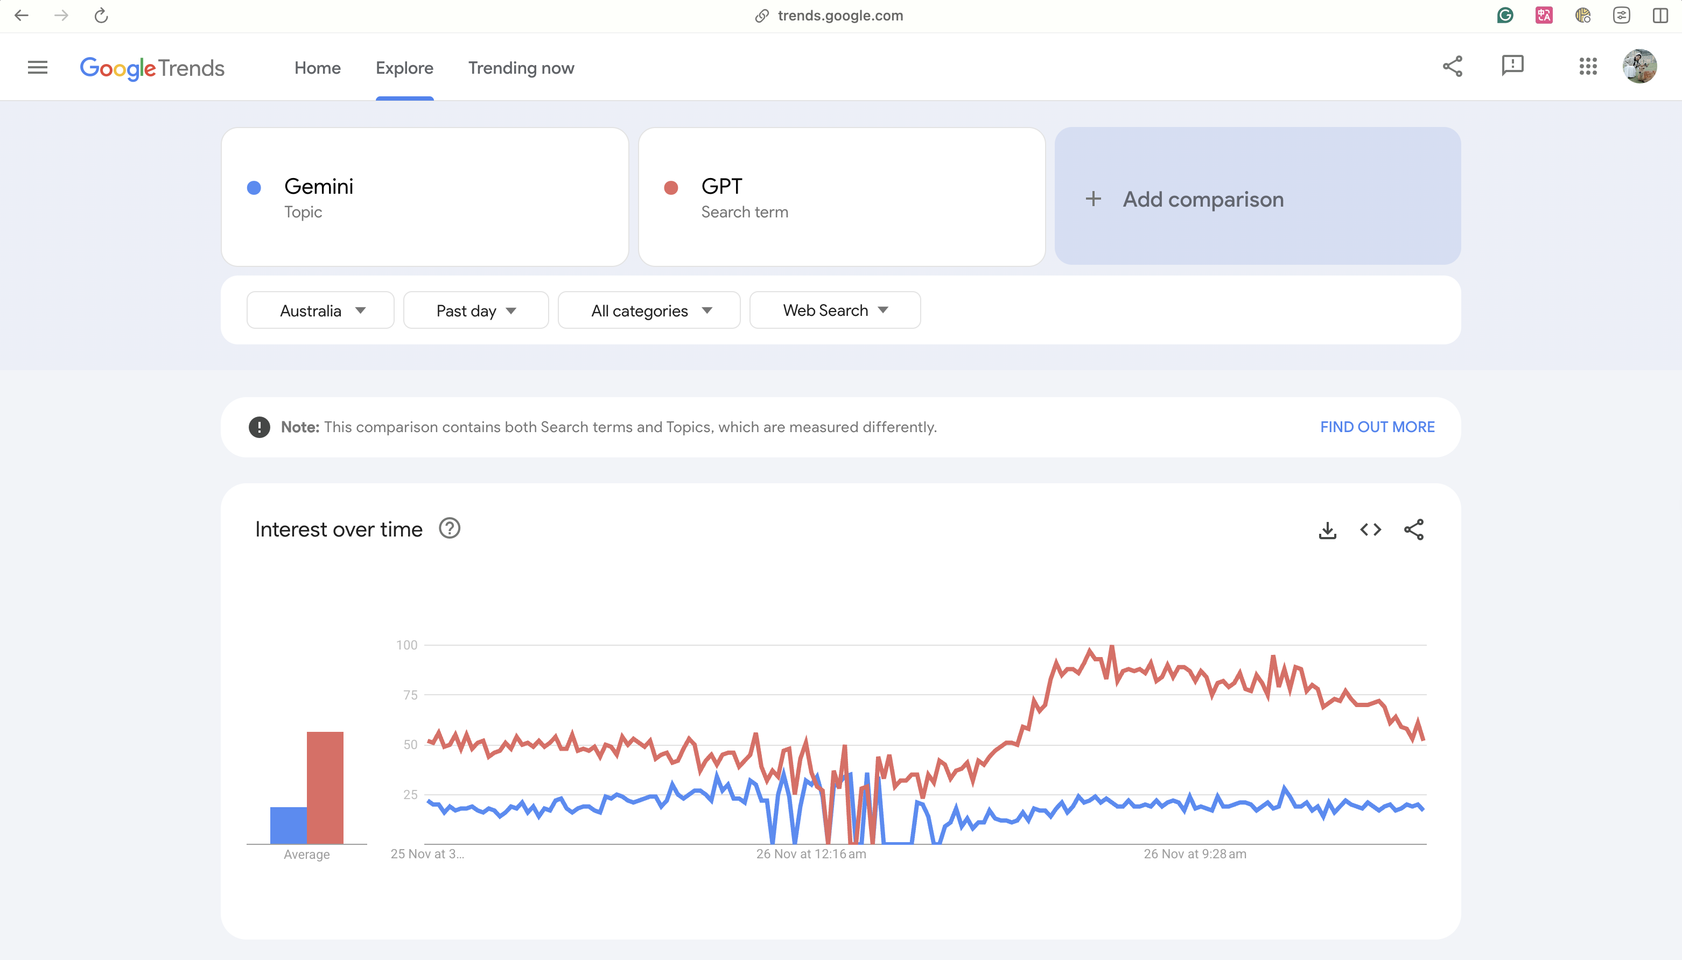
Task: Click the FIND OUT MORE link
Action: (x=1377, y=427)
